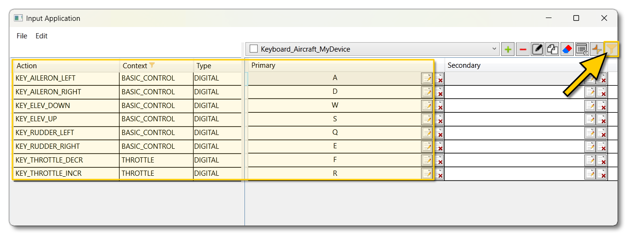Click the filter funnel in Context header
The width and height of the screenshot is (627, 235).
point(152,65)
